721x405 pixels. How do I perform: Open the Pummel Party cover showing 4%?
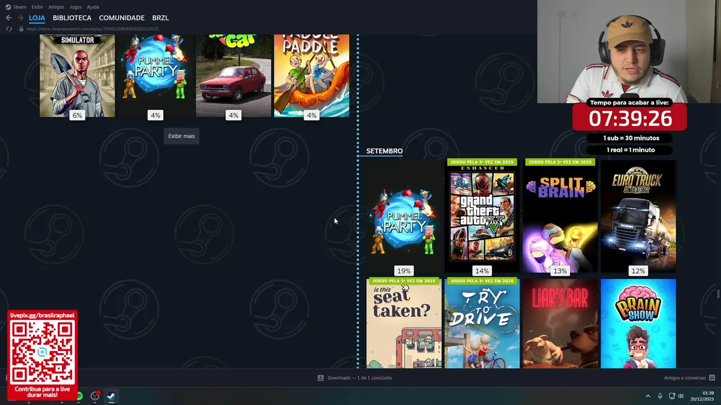click(155, 76)
